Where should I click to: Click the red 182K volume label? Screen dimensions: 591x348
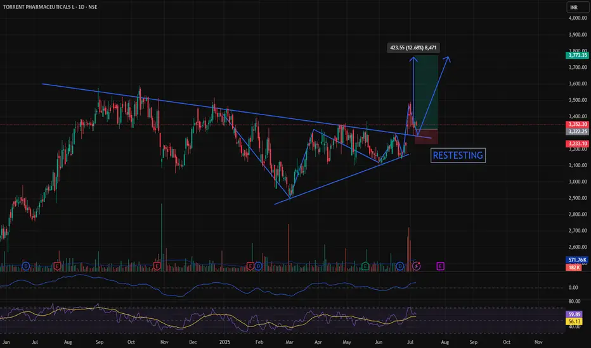(574, 267)
